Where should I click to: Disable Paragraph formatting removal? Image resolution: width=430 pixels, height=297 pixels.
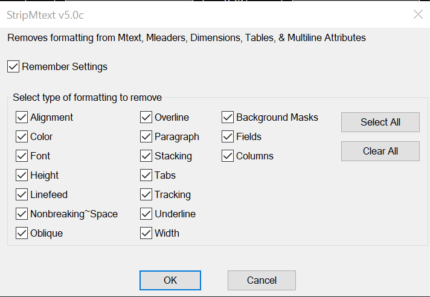(146, 136)
